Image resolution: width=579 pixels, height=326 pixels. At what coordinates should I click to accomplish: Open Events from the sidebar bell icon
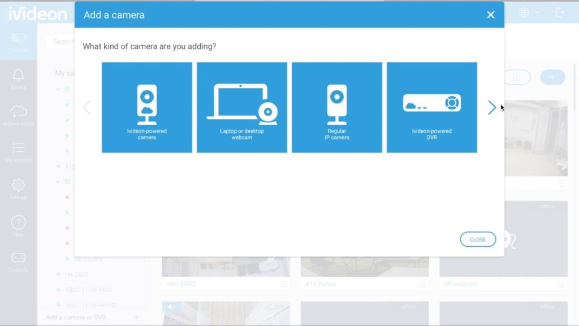pos(19,79)
